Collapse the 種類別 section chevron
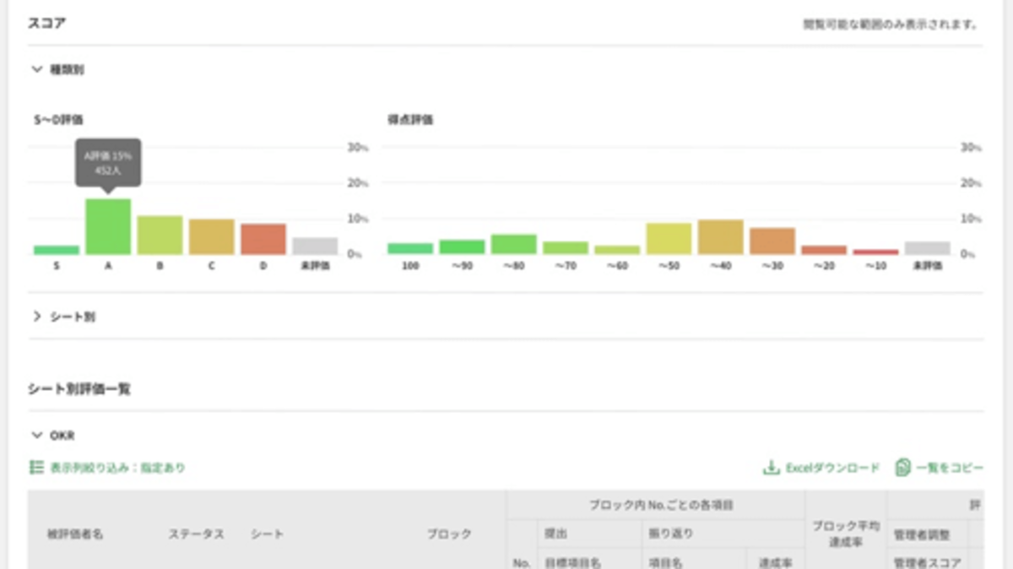The width and height of the screenshot is (1013, 569). click(x=36, y=70)
